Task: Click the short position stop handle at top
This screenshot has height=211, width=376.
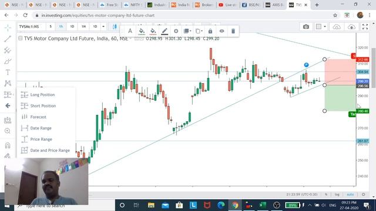Action: pos(324,59)
